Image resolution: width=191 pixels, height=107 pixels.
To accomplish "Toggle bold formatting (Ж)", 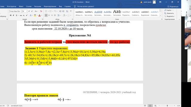I will coord(11,15).
